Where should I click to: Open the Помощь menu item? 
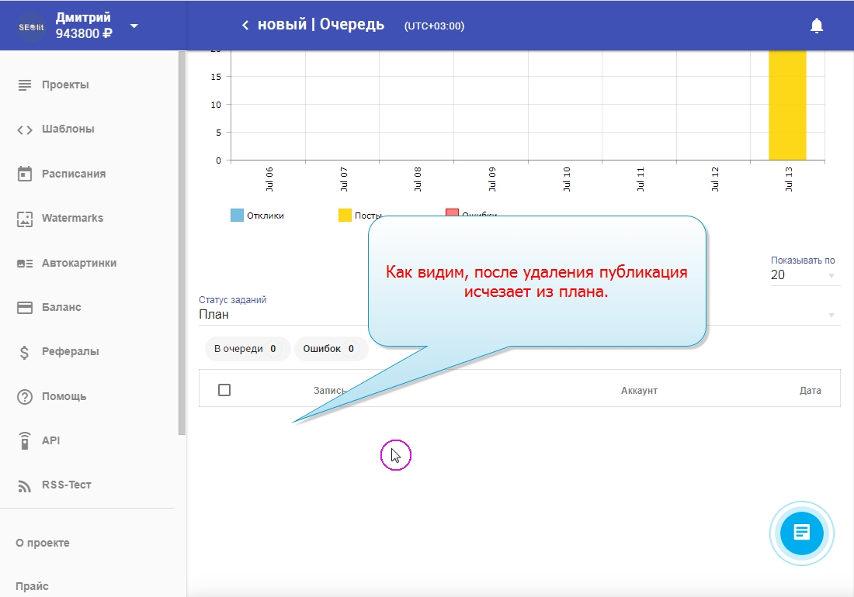click(x=64, y=396)
